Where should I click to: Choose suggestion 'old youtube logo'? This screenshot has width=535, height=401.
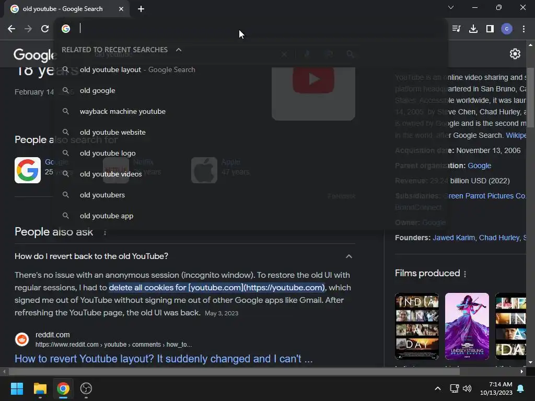coord(251,153)
